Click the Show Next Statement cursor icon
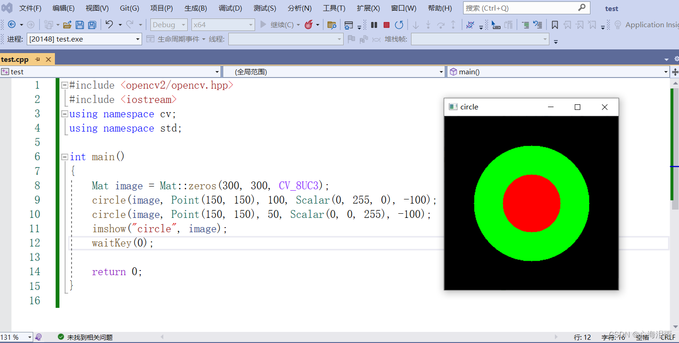The image size is (679, 343). click(496, 25)
